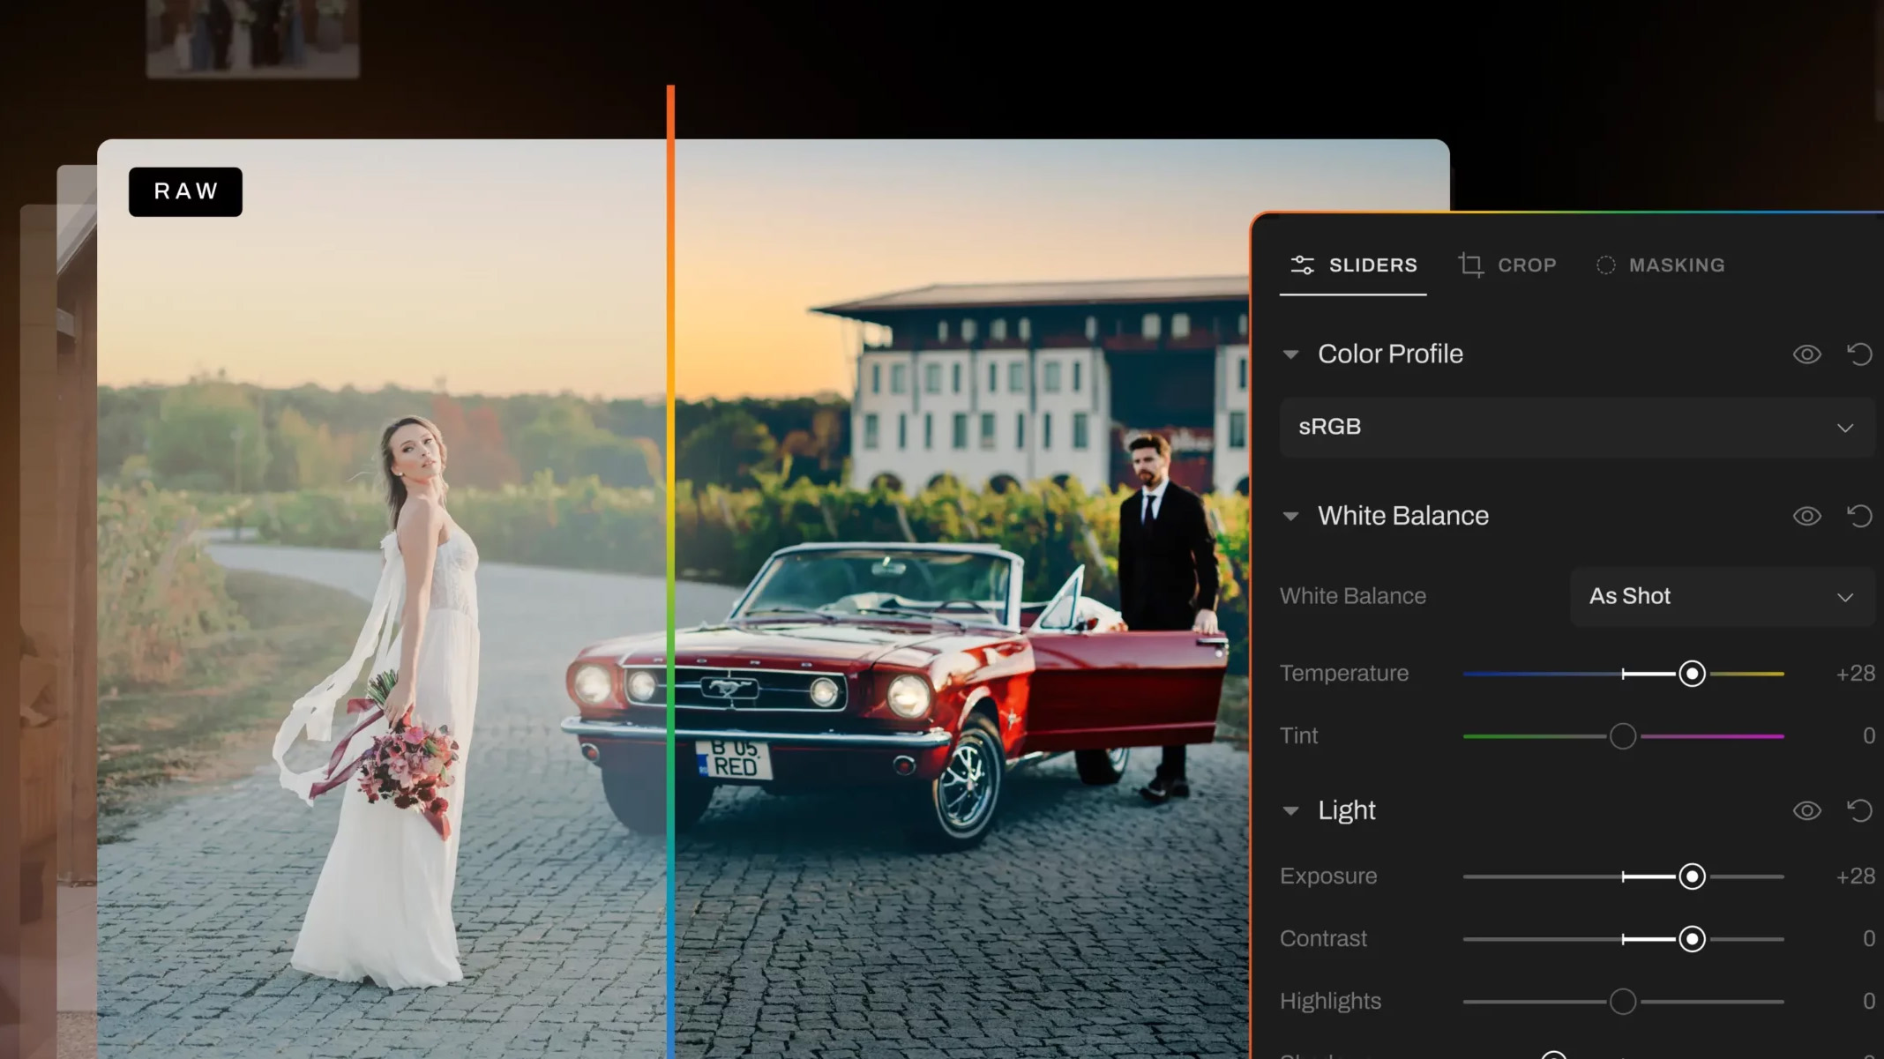Viewport: 1884px width, 1059px height.
Task: Open the sRGB color profile dropdown
Action: [x=1577, y=428]
